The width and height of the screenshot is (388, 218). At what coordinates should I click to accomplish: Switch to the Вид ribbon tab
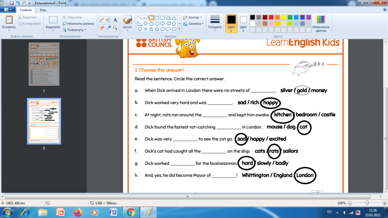coord(43,10)
